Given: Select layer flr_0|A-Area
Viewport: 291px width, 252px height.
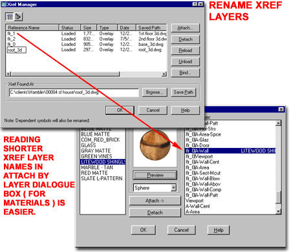Looking at the screenshot, I should click(x=230, y=167).
